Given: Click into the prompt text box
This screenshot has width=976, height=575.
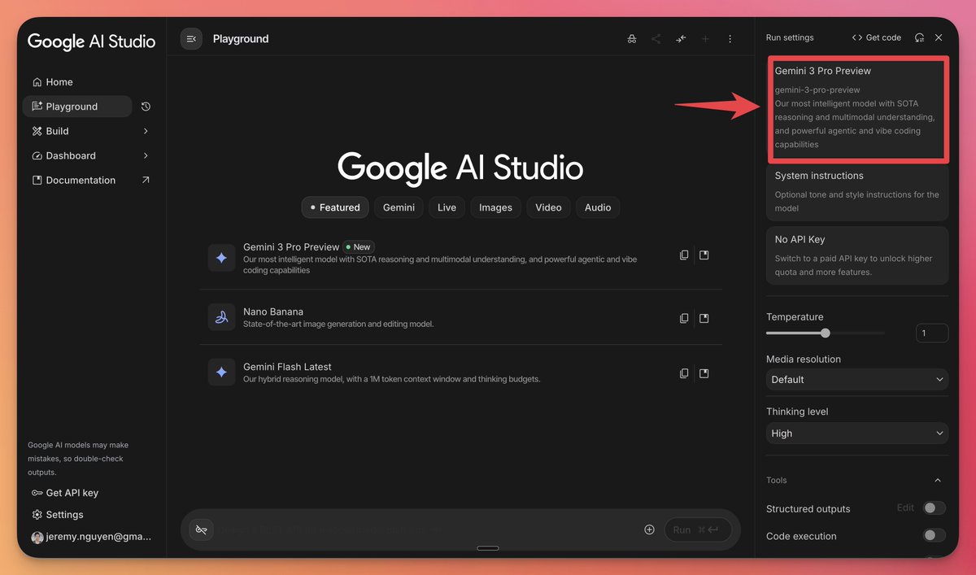Looking at the screenshot, I should (x=427, y=529).
